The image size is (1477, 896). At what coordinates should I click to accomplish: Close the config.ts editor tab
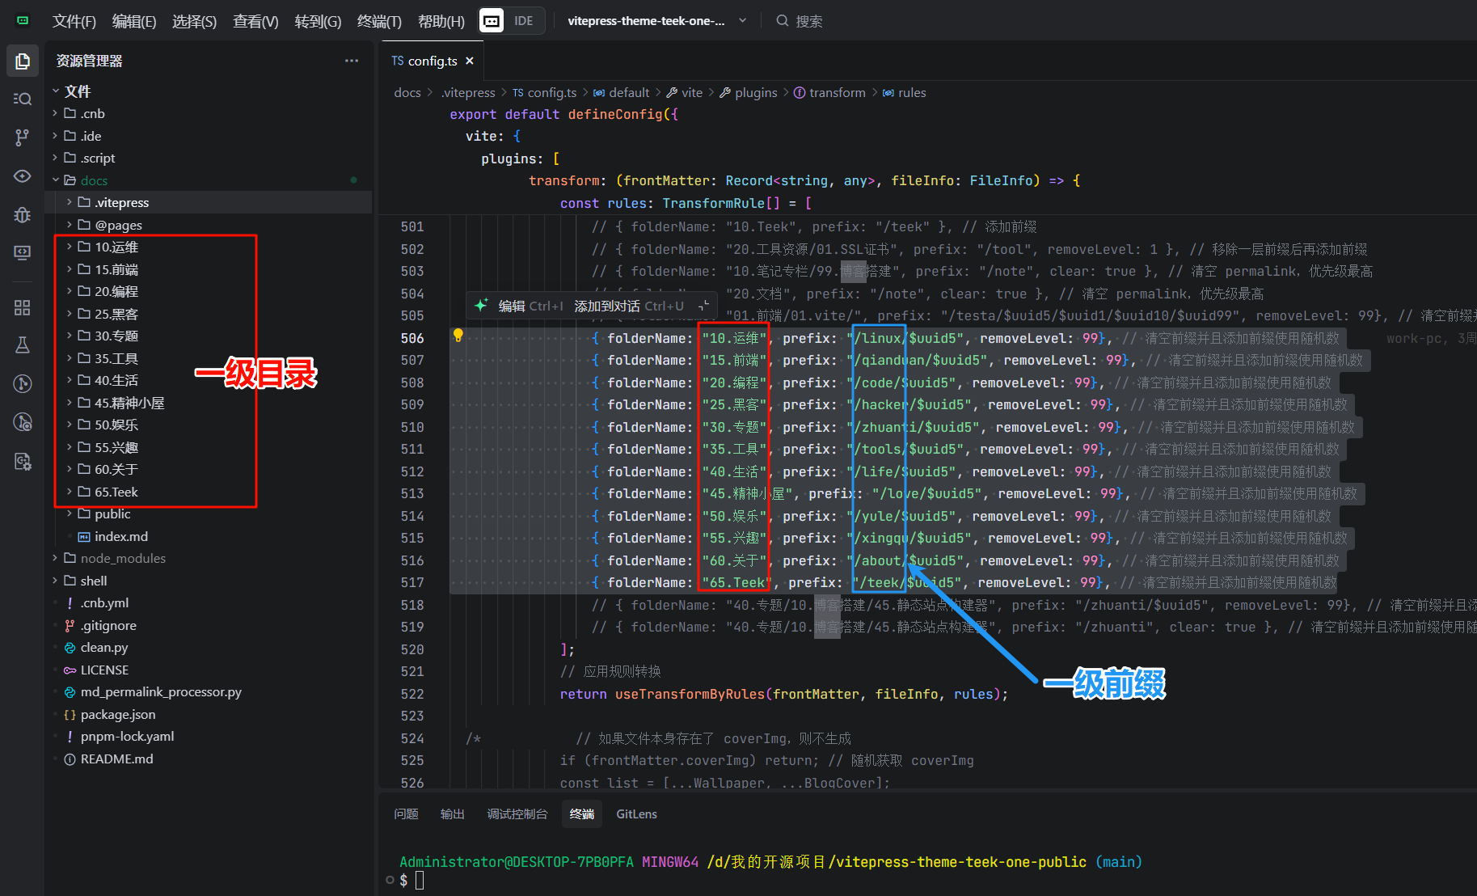coord(470,61)
